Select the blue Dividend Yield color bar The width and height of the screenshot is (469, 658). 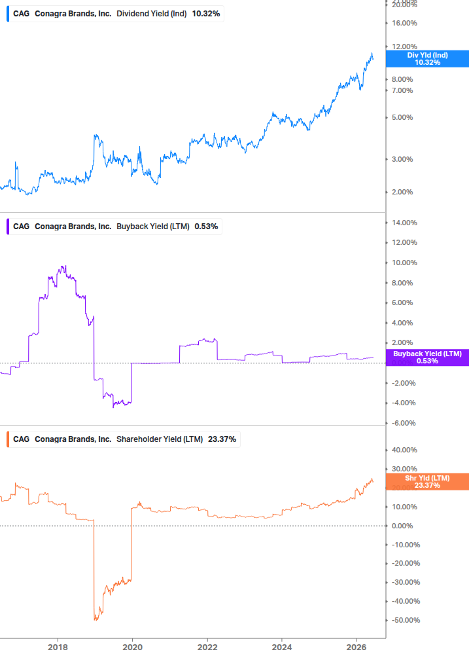[8, 14]
